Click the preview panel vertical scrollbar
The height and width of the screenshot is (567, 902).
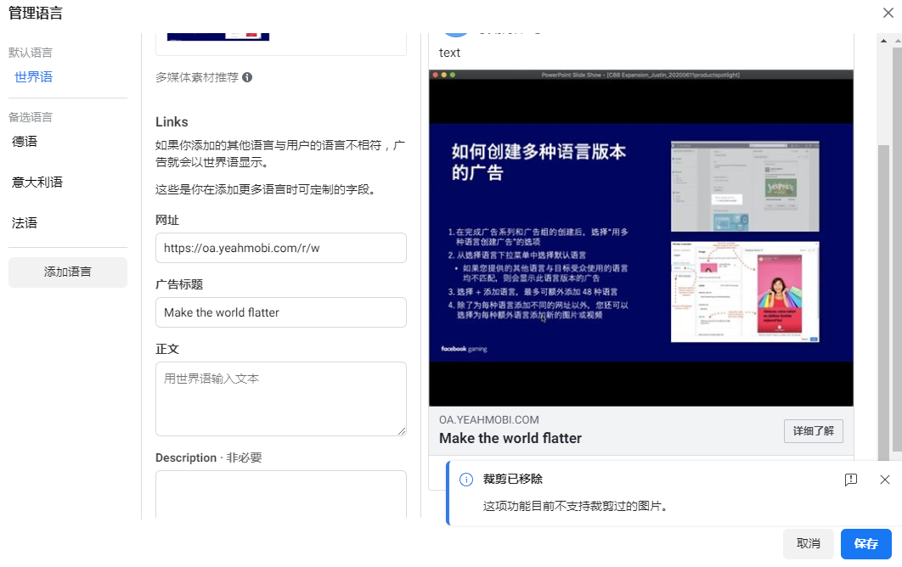click(x=883, y=297)
